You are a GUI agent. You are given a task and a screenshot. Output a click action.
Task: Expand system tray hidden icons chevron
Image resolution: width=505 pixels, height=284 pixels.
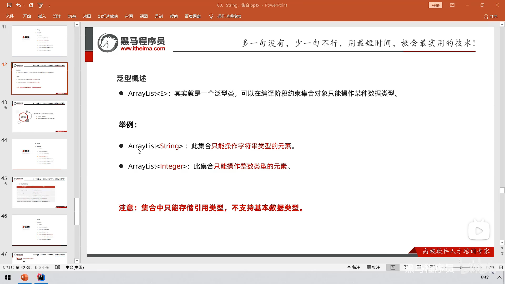pos(499,277)
